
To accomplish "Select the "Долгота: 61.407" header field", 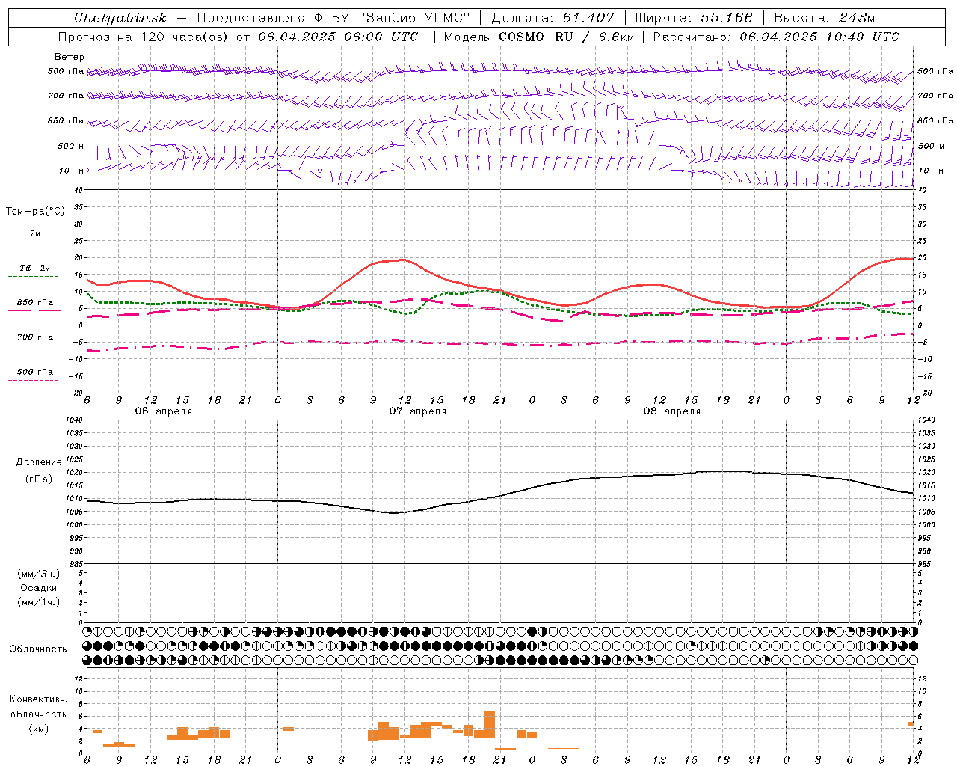I will click(x=553, y=18).
